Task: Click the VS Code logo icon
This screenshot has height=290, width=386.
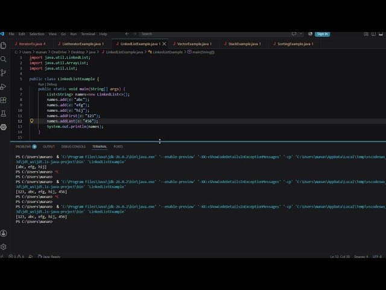Action: (2, 34)
